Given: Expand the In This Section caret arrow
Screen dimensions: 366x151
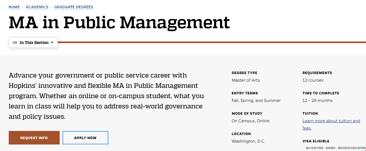Looking at the screenshot, I should pyautogui.click(x=52, y=43).
